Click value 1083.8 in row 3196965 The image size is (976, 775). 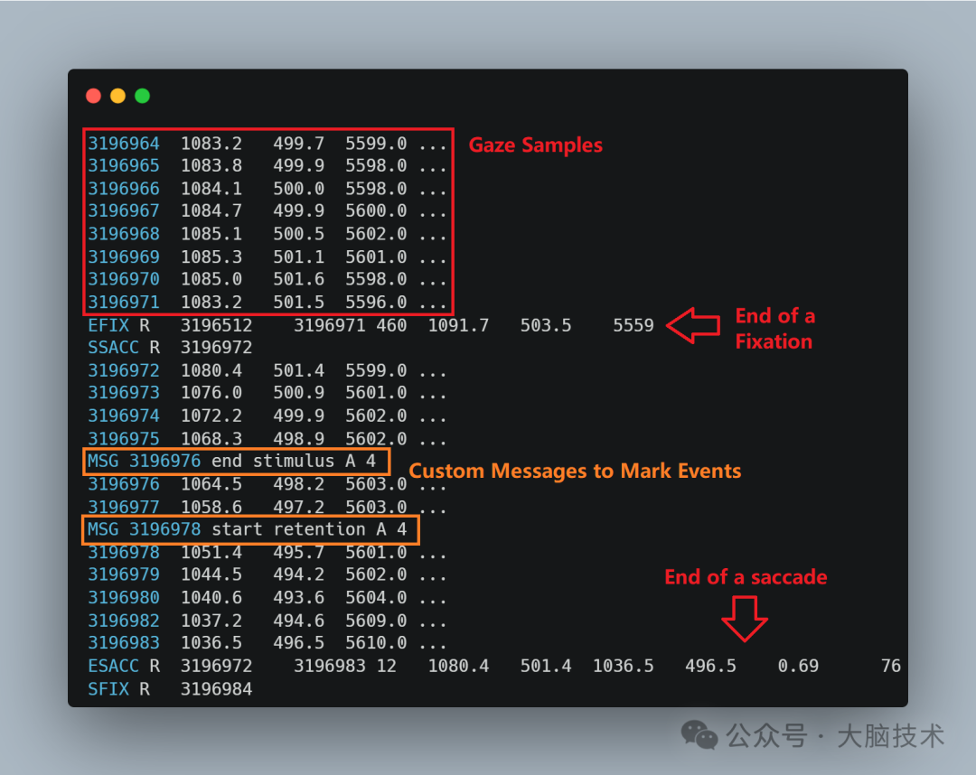[x=211, y=166]
